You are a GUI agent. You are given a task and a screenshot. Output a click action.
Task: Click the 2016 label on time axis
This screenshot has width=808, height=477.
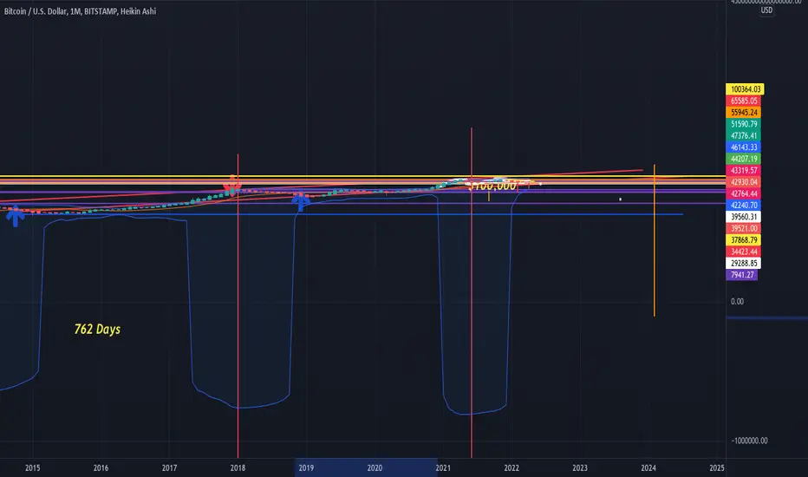click(101, 468)
